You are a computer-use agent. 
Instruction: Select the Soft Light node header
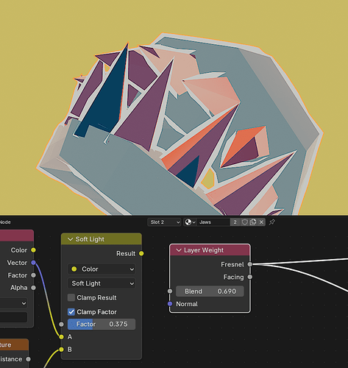102,239
